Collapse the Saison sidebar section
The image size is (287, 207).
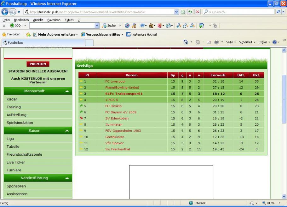[67, 131]
